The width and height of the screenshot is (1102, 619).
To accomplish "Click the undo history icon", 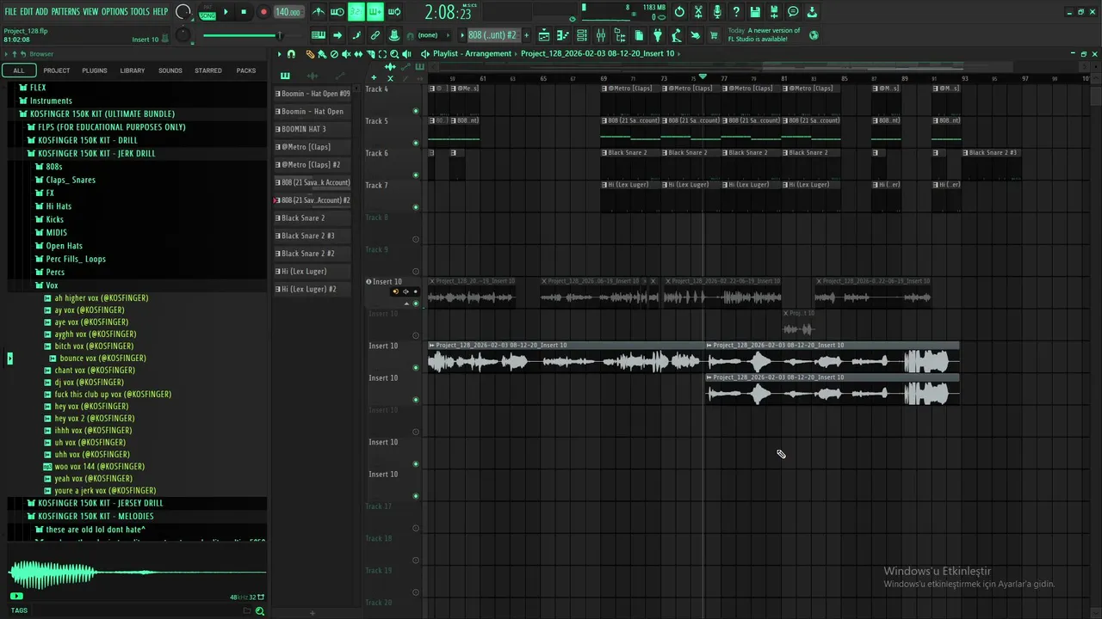I will pos(679,12).
